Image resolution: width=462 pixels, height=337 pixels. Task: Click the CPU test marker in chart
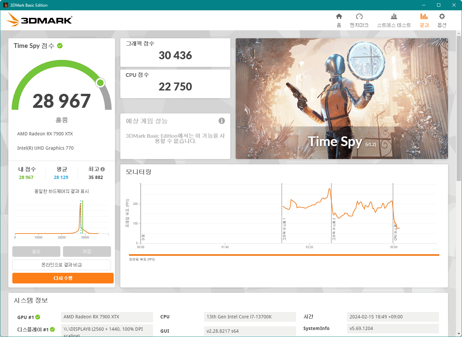pyautogui.click(x=395, y=232)
